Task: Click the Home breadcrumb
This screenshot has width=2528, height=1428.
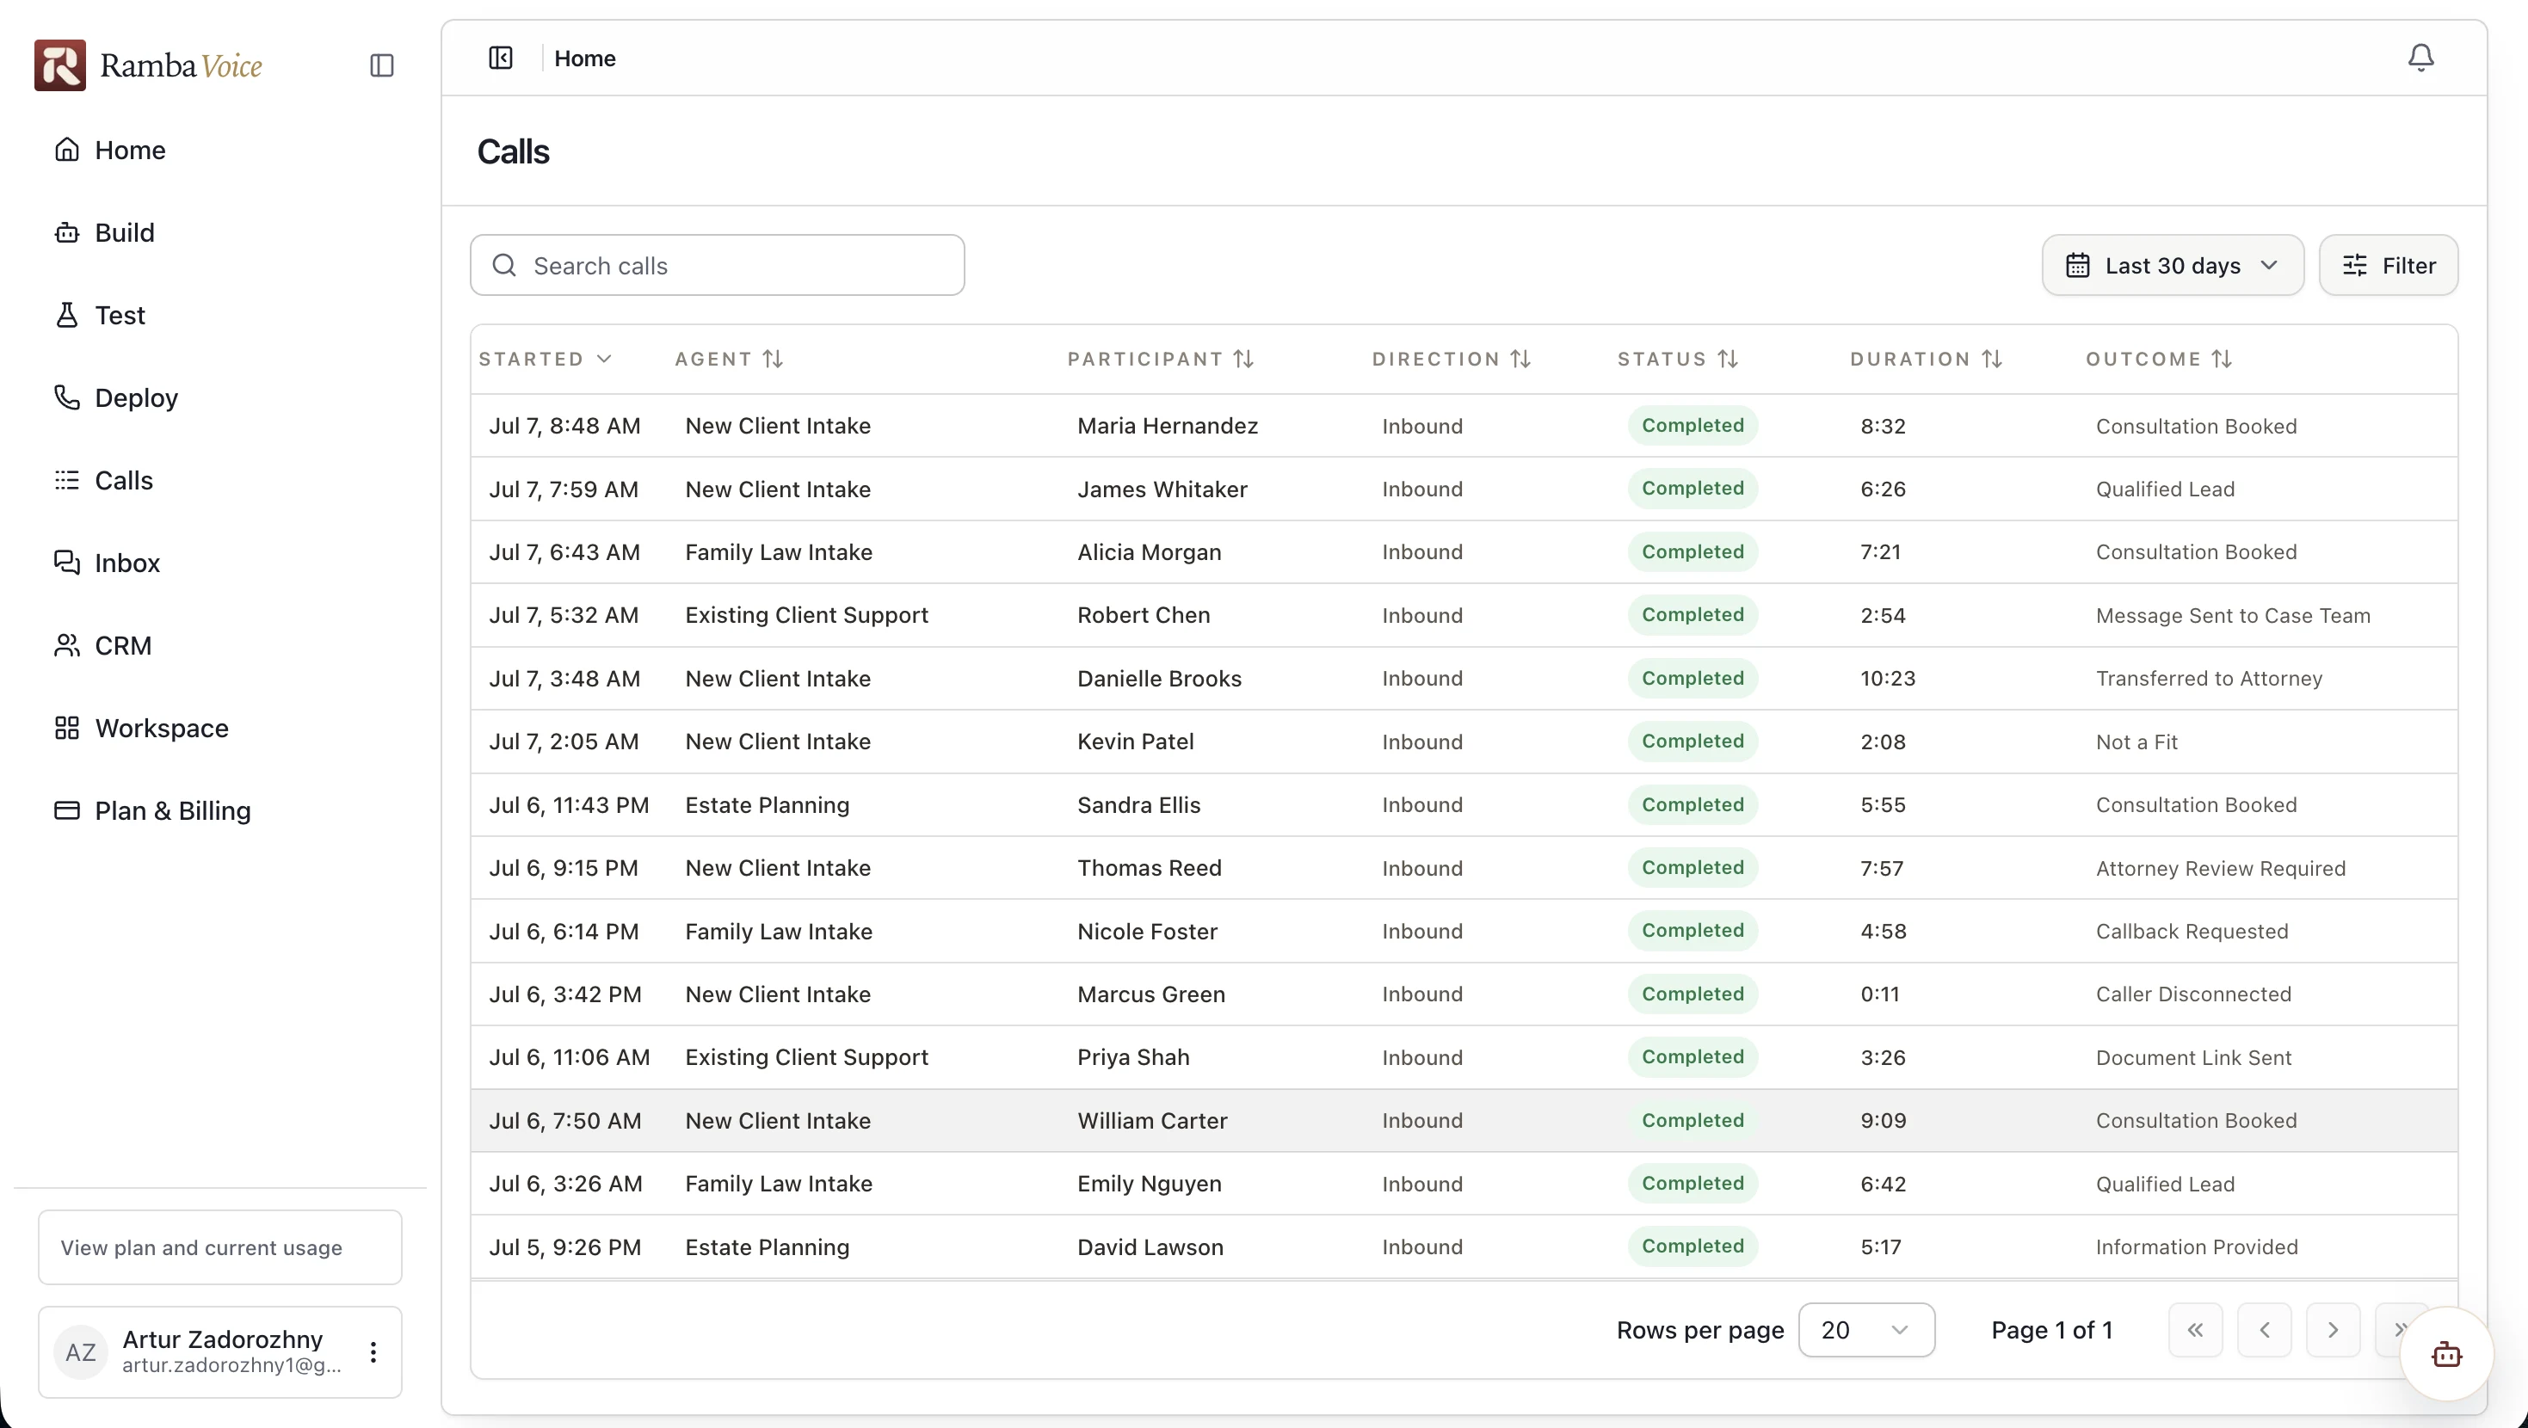Action: (585, 58)
